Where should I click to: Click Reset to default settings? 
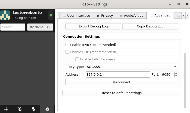122,93
